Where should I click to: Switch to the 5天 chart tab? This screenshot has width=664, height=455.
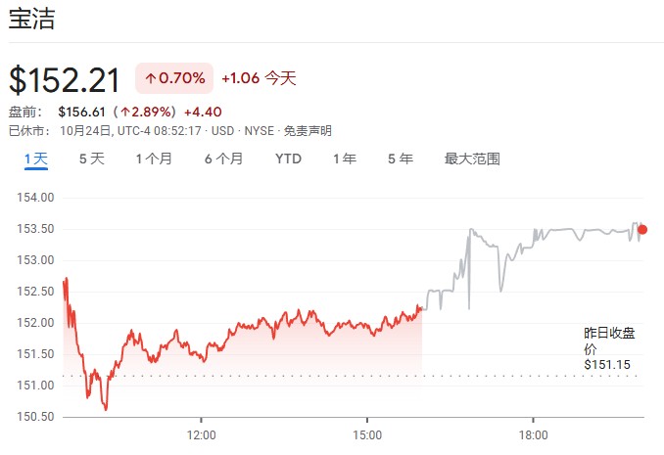91,159
